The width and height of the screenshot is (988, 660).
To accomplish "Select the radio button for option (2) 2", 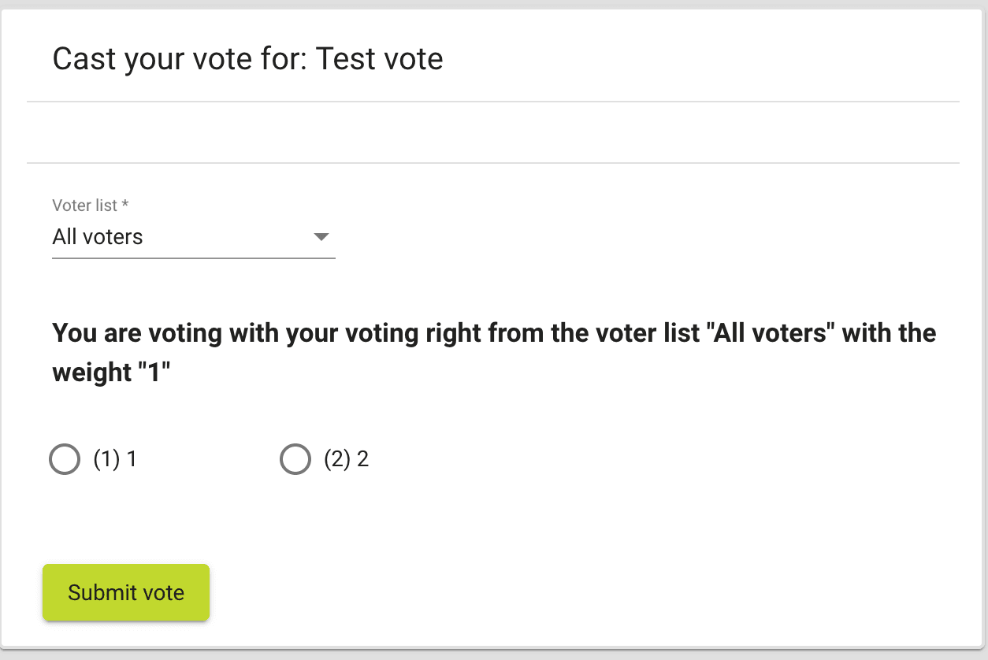I will (295, 458).
